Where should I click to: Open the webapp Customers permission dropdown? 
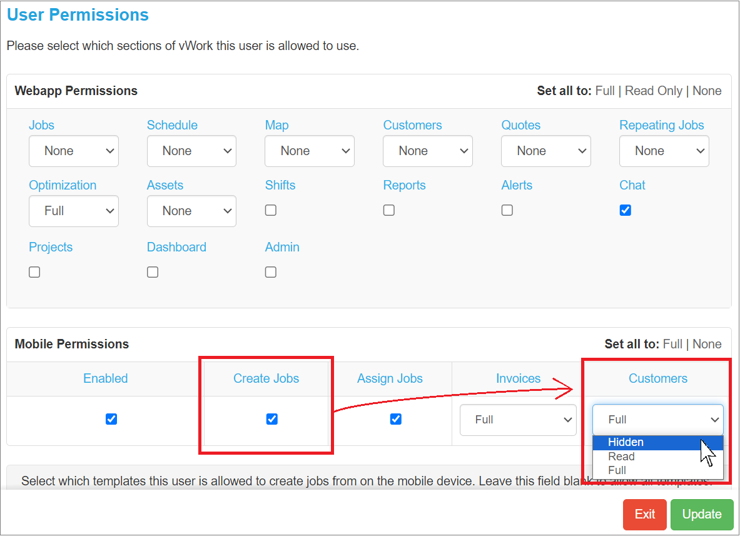tap(428, 151)
